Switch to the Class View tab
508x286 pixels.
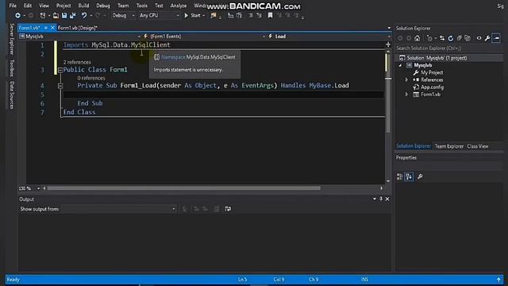tap(478, 146)
